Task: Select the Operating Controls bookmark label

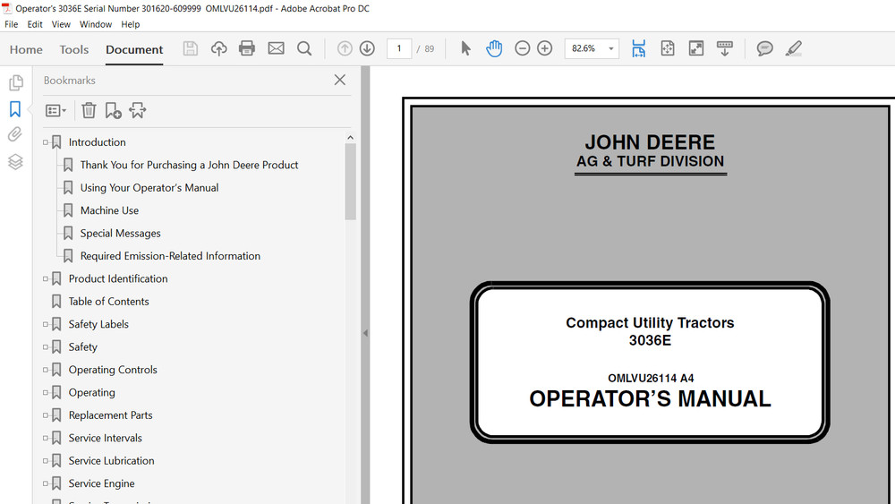Action: click(113, 370)
